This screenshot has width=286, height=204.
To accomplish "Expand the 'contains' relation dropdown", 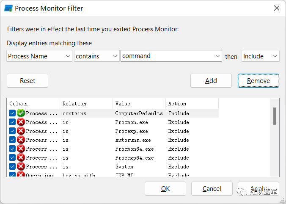I will tap(97, 56).
